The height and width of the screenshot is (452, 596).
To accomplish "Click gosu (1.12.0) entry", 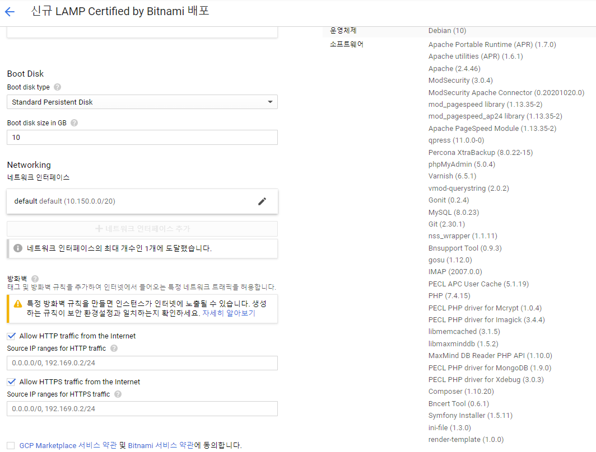I will coord(450,260).
